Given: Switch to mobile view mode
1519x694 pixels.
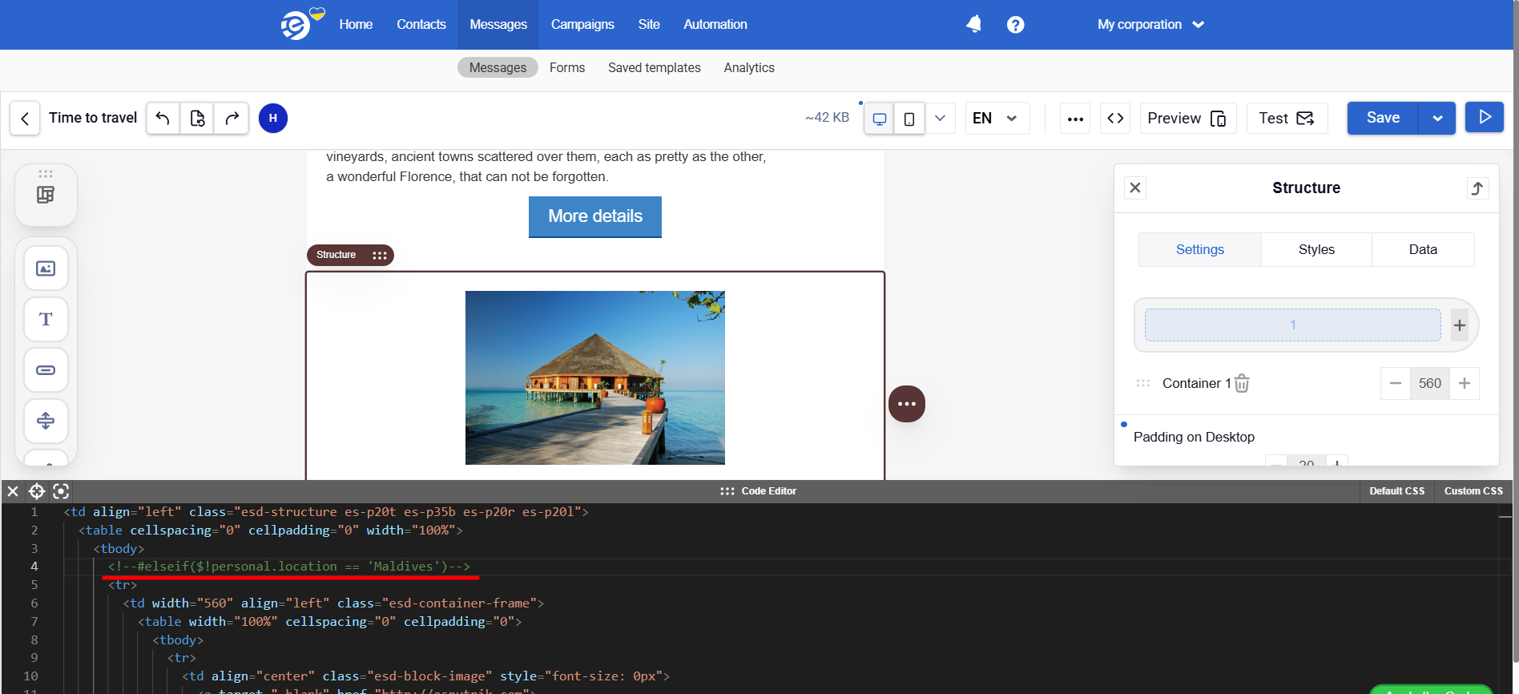Looking at the screenshot, I should click(x=909, y=119).
